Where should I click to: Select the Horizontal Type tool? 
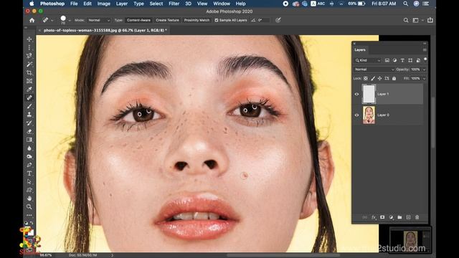pos(29,173)
